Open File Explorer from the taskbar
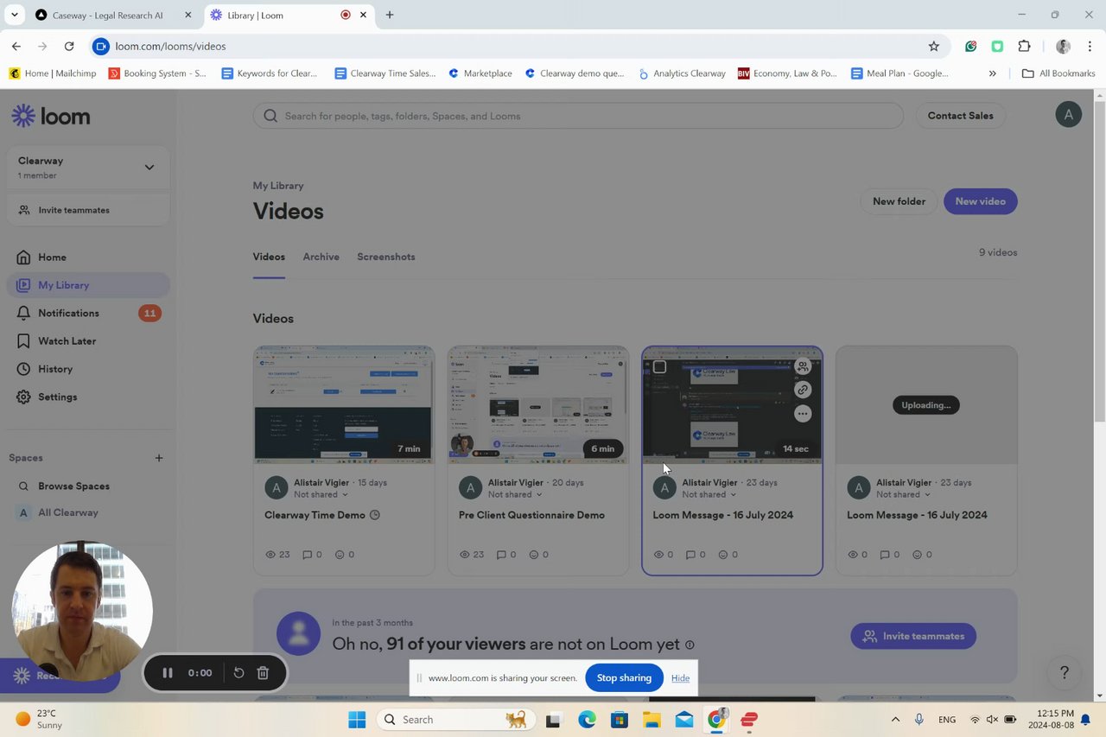 (x=651, y=720)
